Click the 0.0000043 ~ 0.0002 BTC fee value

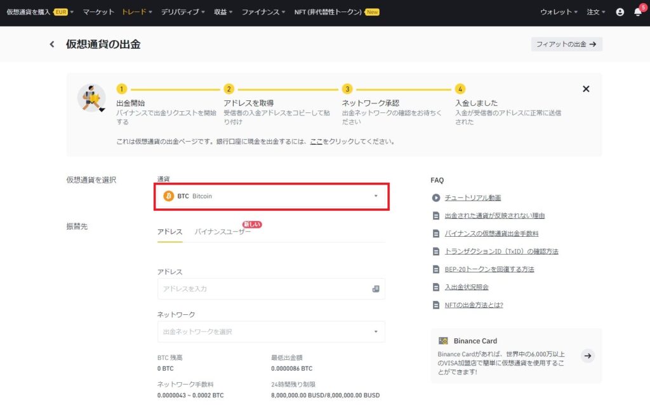click(x=190, y=395)
